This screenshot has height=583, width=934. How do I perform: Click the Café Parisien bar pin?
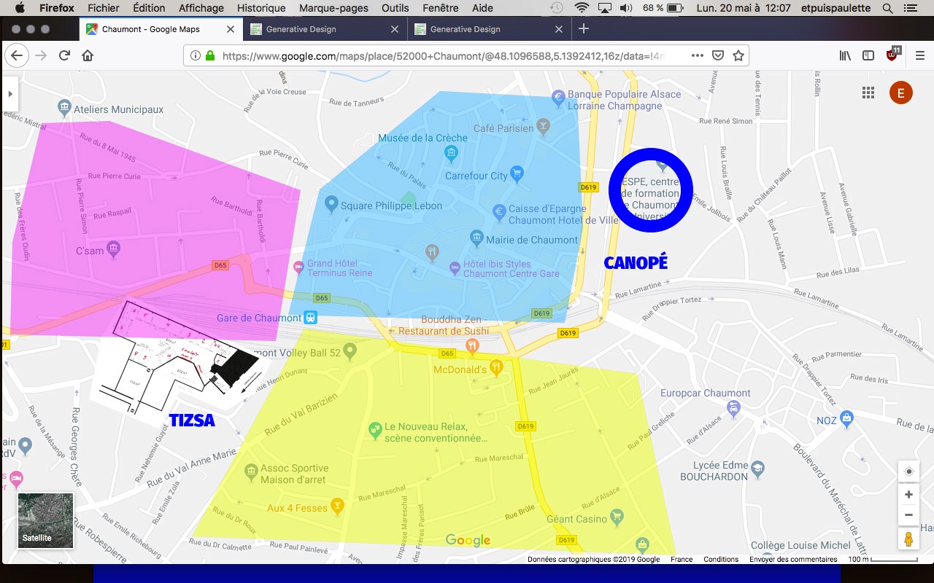pyautogui.click(x=542, y=128)
